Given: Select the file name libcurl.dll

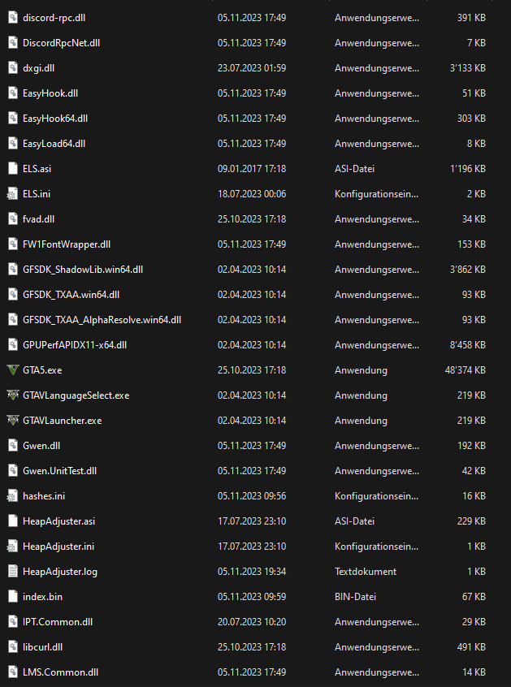Looking at the screenshot, I should [42, 647].
